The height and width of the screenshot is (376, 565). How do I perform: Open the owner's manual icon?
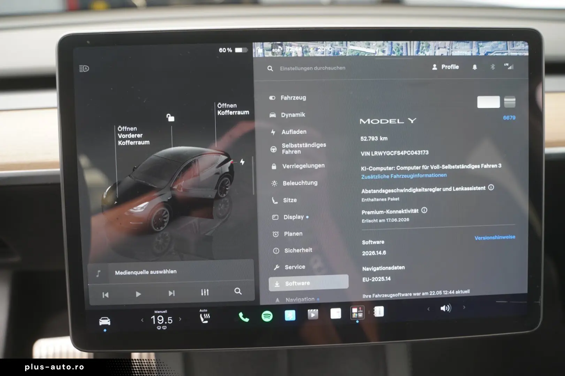[379, 311]
